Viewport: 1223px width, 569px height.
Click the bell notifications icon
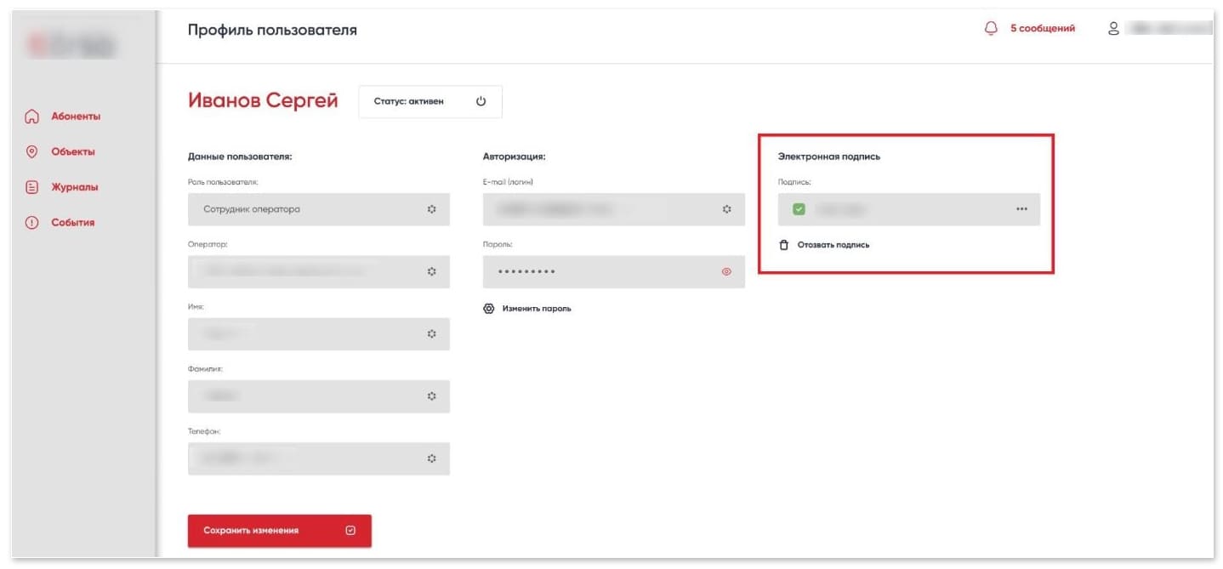990,28
